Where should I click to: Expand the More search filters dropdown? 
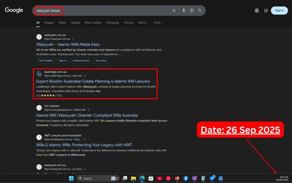click(x=143, y=23)
